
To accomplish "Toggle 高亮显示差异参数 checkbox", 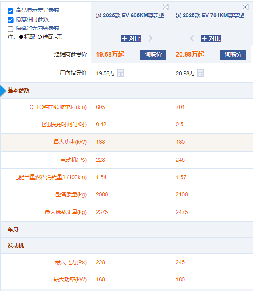I will 11,11.
